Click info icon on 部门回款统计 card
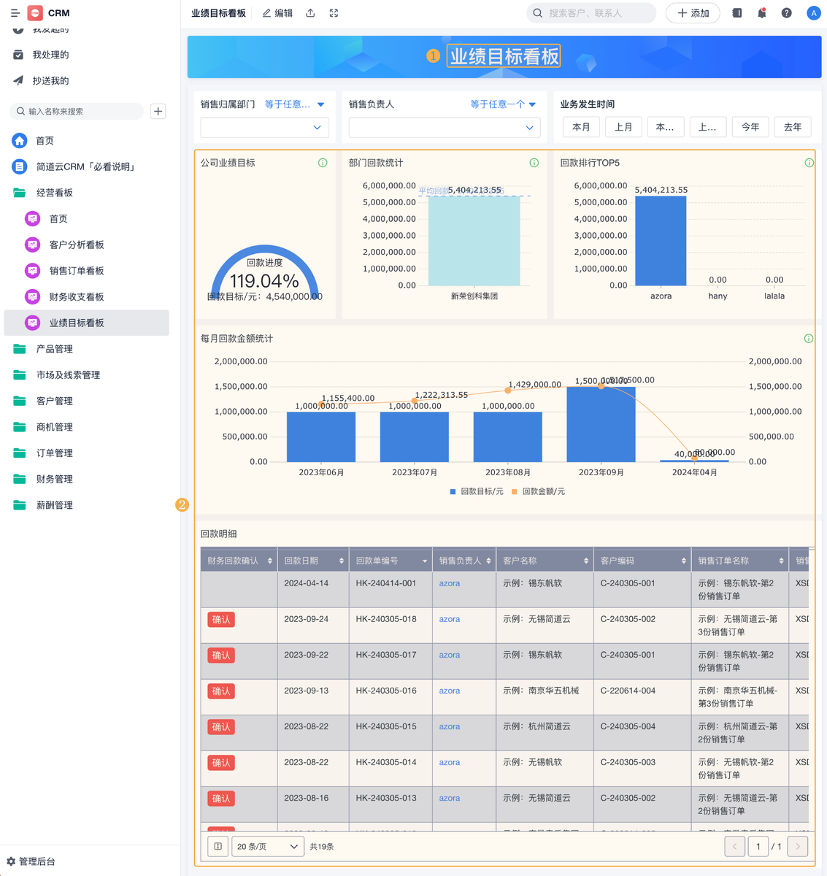The width and height of the screenshot is (827, 876). pos(534,163)
